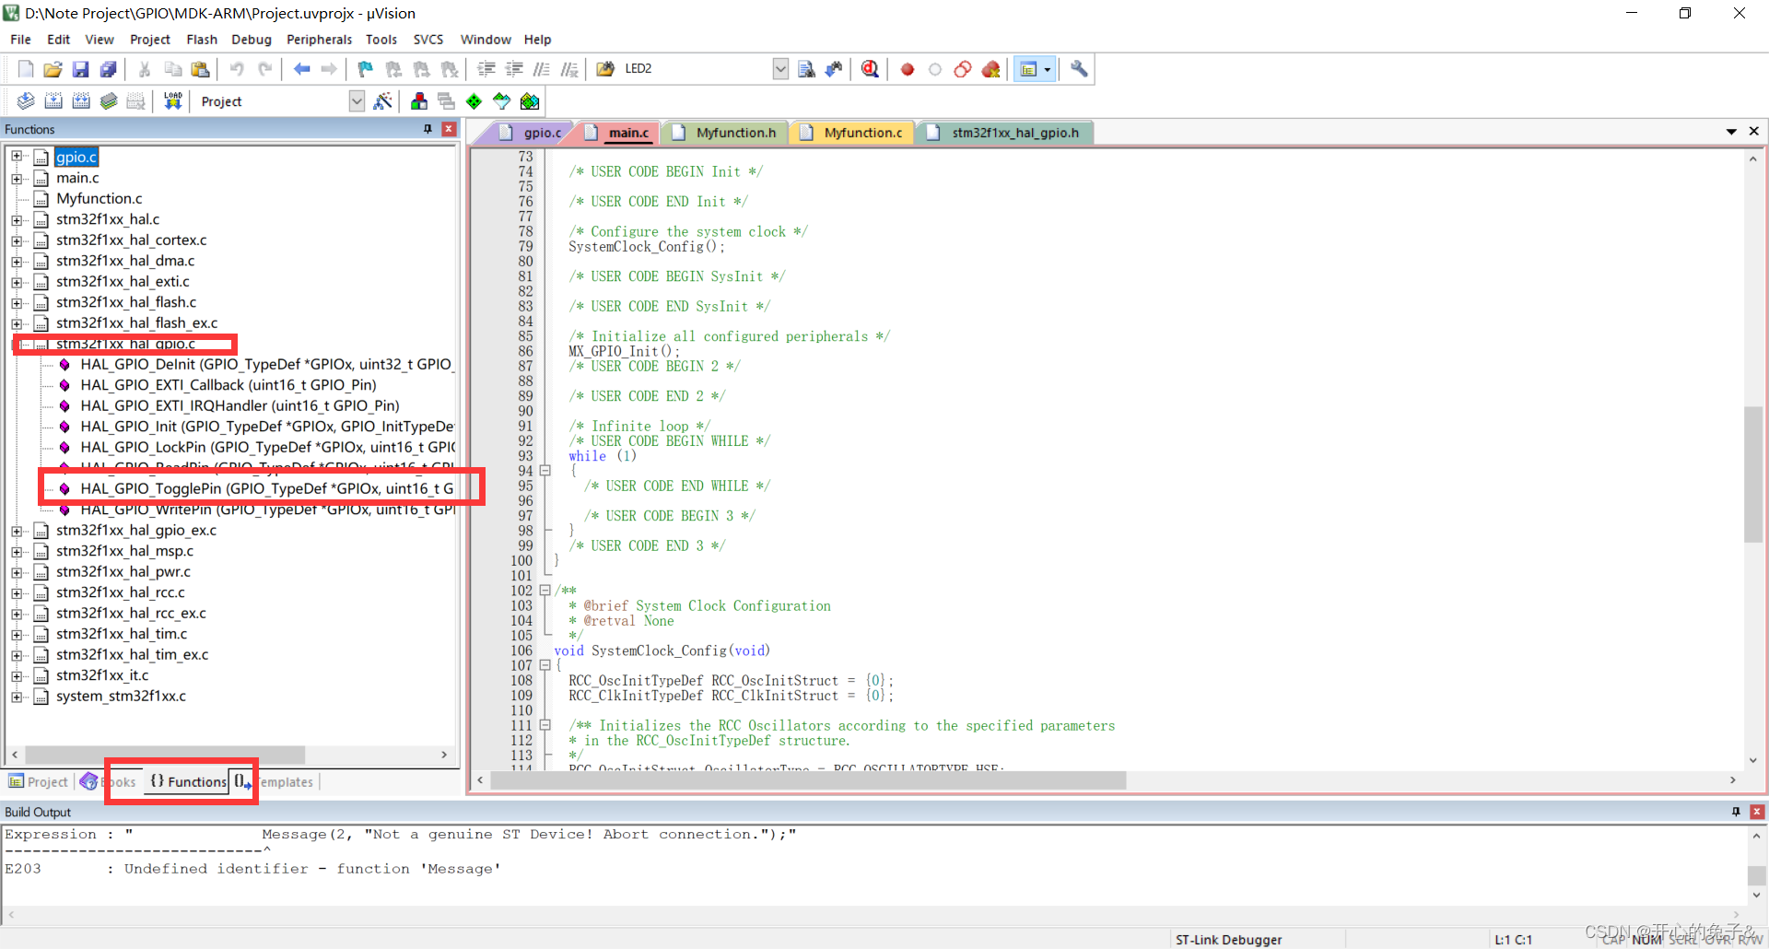Click the code editor vertical scrollbar thumb
1769x949 pixels.
1752,474
